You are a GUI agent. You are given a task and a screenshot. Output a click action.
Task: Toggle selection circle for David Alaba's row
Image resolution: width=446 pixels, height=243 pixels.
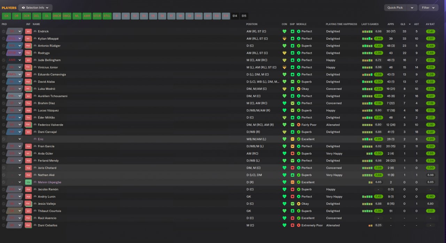pos(3,81)
